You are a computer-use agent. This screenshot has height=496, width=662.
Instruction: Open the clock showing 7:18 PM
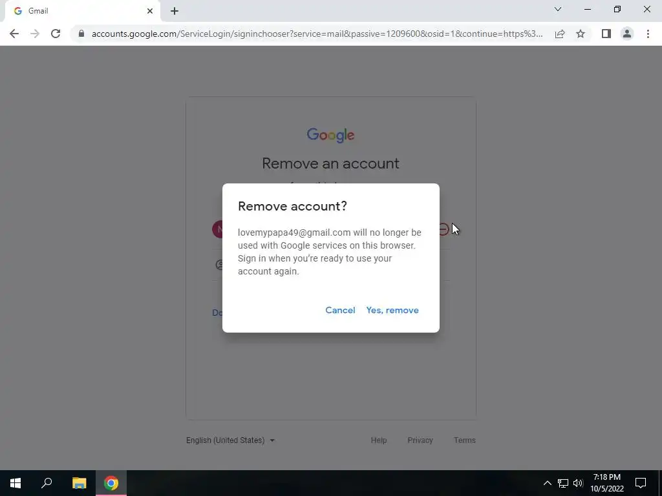click(x=606, y=483)
